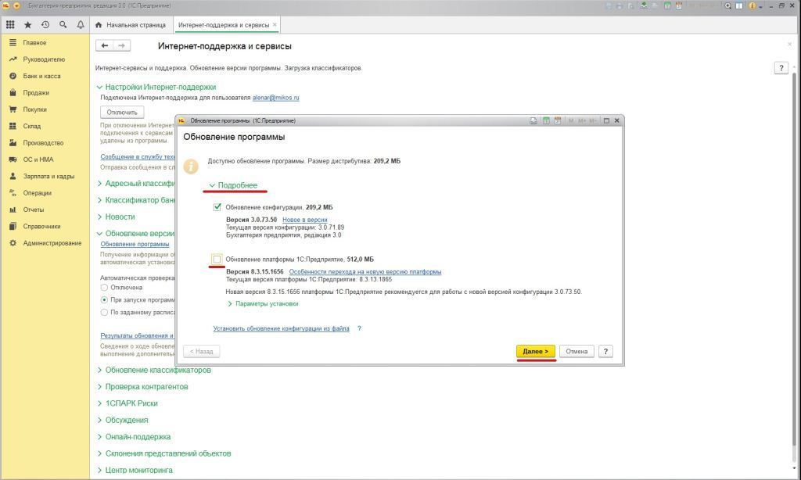Click the forward arrow navigation button

[121, 45]
